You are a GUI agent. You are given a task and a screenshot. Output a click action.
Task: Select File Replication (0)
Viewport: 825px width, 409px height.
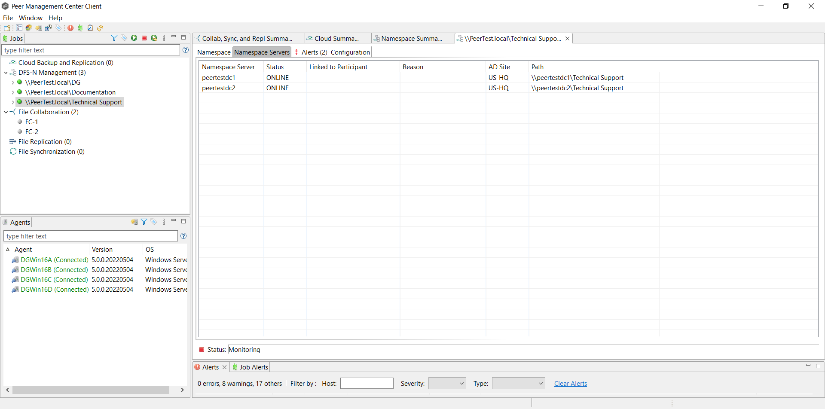pyautogui.click(x=45, y=141)
